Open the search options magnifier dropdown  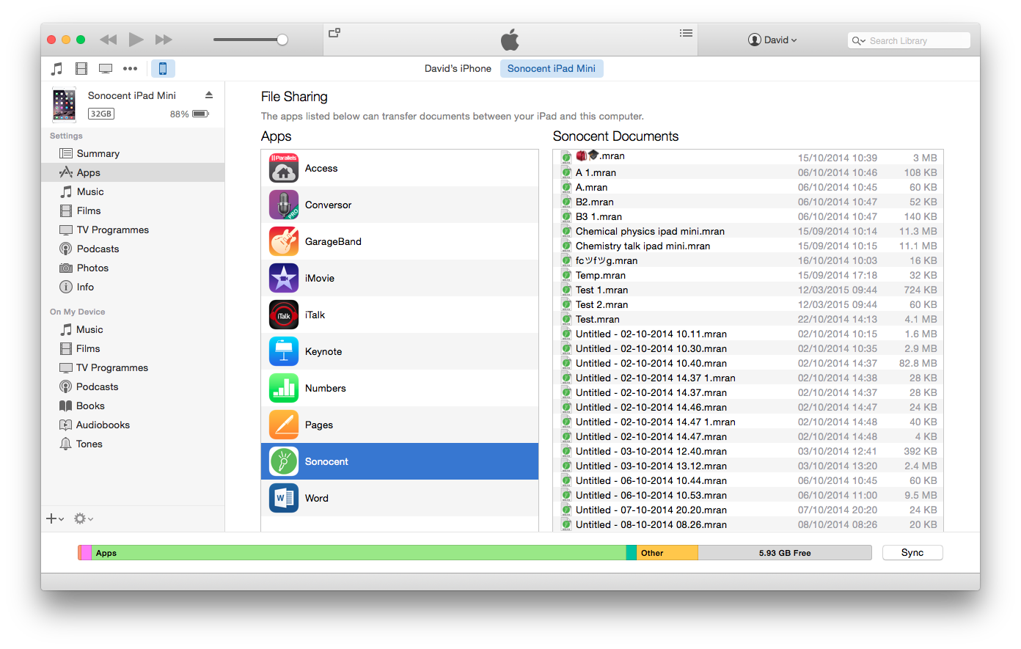click(858, 41)
